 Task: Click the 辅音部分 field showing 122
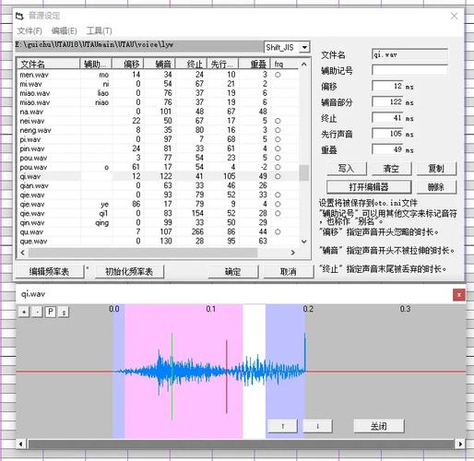(x=387, y=101)
